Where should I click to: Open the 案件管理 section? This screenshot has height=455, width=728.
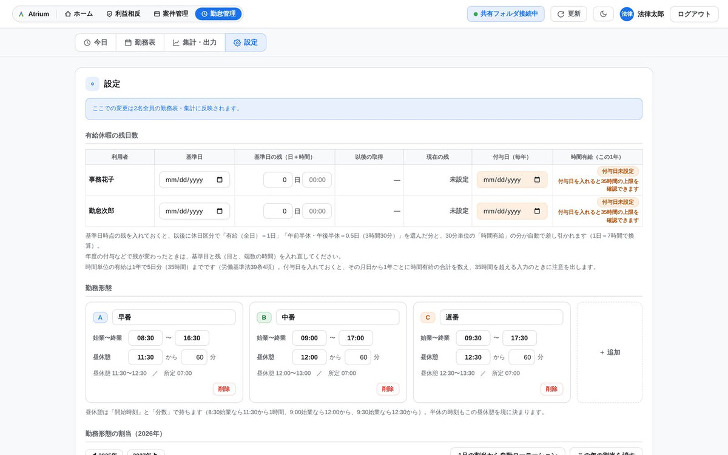pos(170,13)
